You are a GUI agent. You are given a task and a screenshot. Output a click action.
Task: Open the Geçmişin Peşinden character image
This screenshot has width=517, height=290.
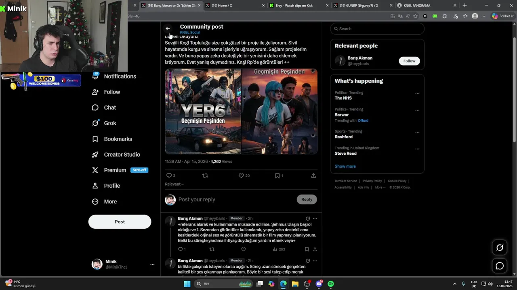[x=280, y=112]
